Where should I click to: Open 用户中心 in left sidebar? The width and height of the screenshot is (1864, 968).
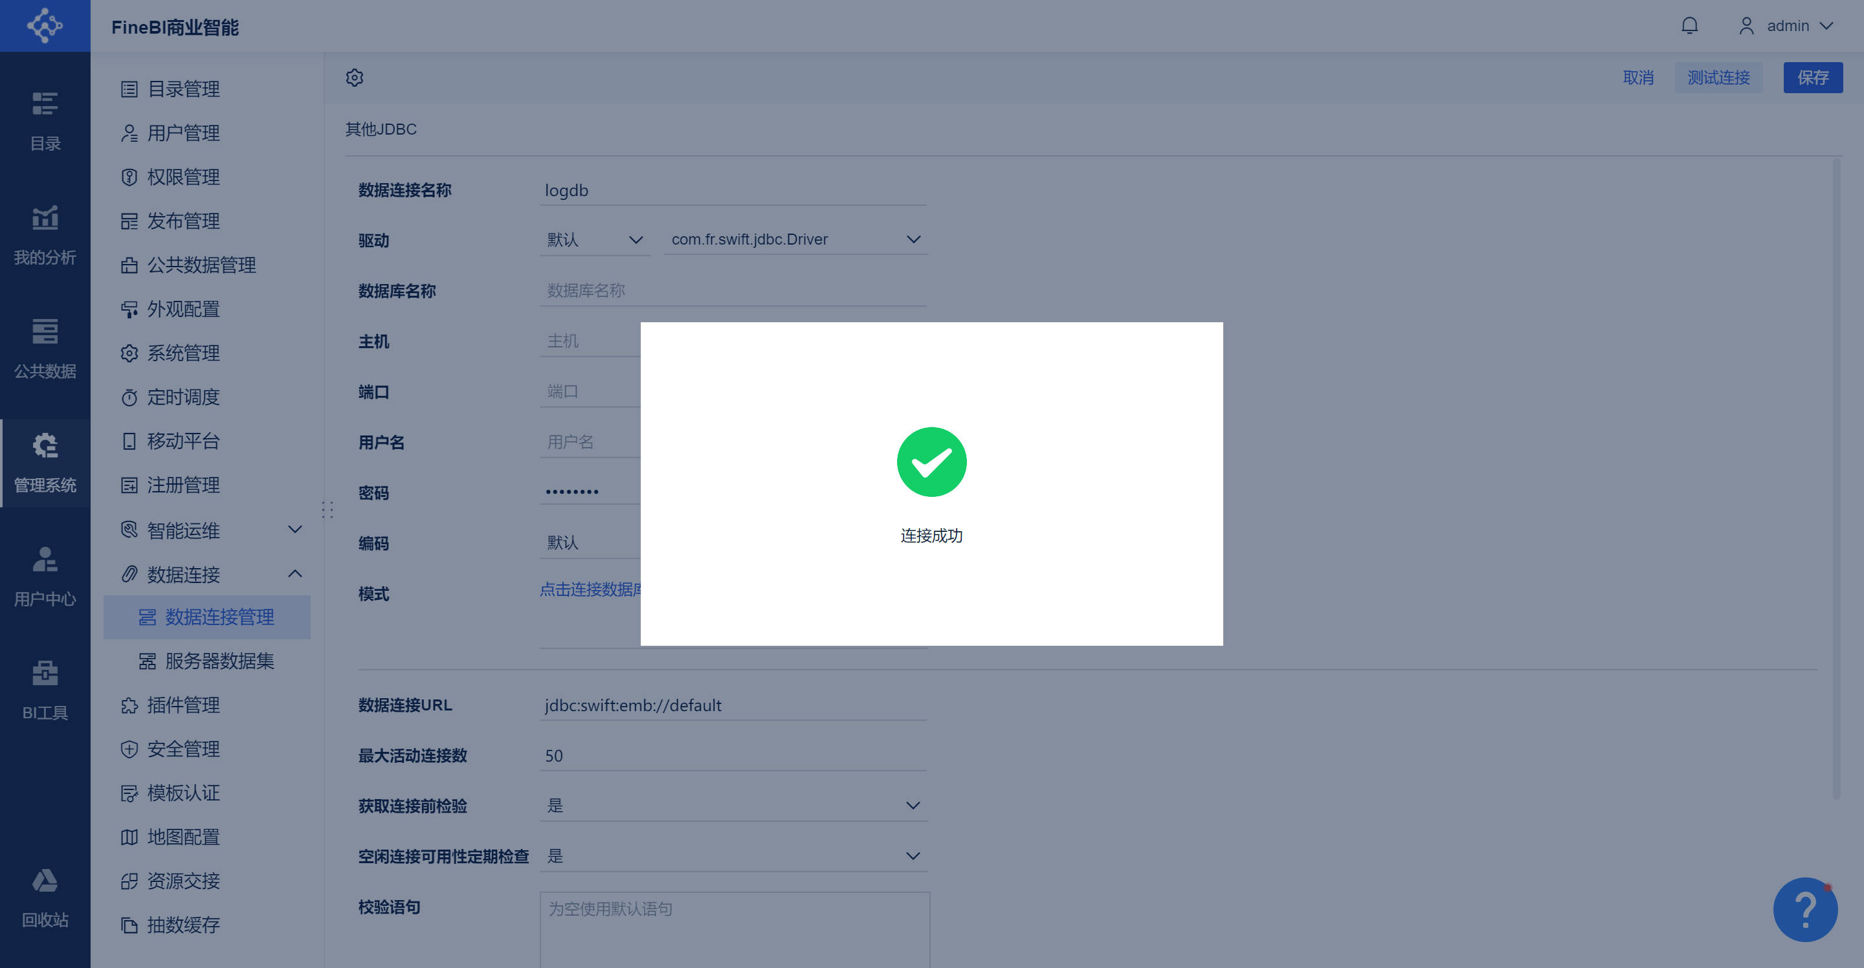click(x=45, y=577)
